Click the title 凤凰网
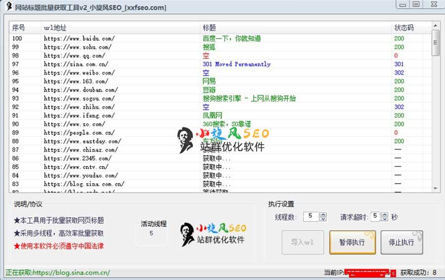445x280 pixels. 212,116
